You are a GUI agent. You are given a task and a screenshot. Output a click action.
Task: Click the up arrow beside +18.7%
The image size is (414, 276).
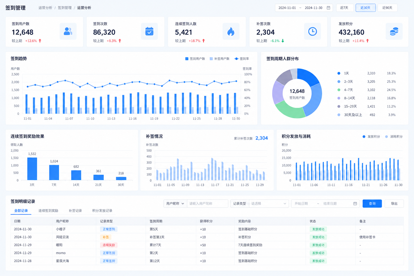[203, 41]
